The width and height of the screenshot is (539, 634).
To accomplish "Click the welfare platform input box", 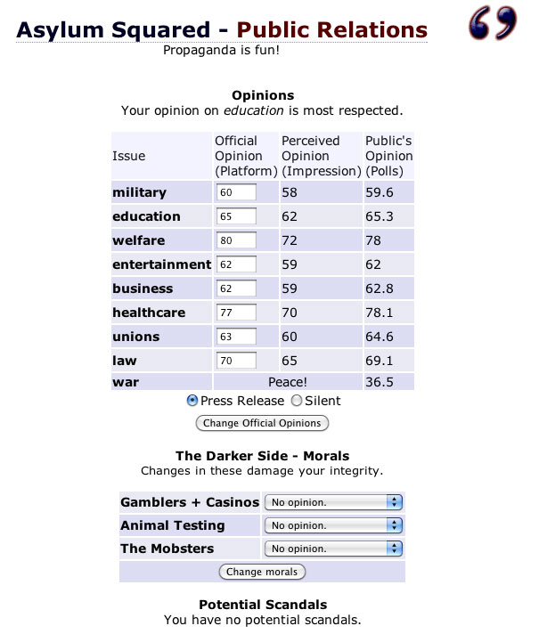I will pyautogui.click(x=236, y=240).
